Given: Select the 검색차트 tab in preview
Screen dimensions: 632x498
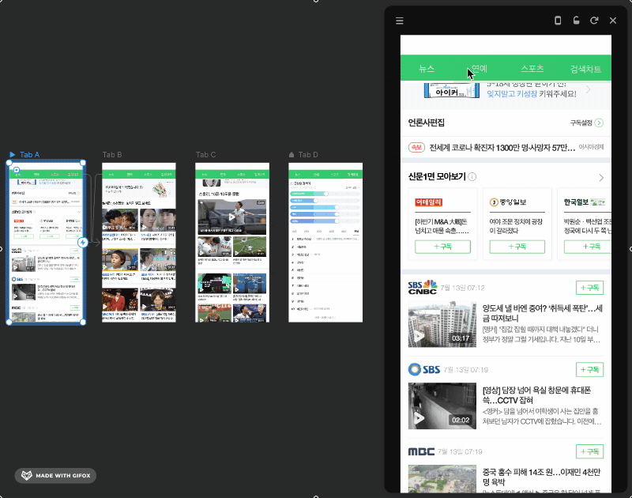Looking at the screenshot, I should (x=585, y=69).
